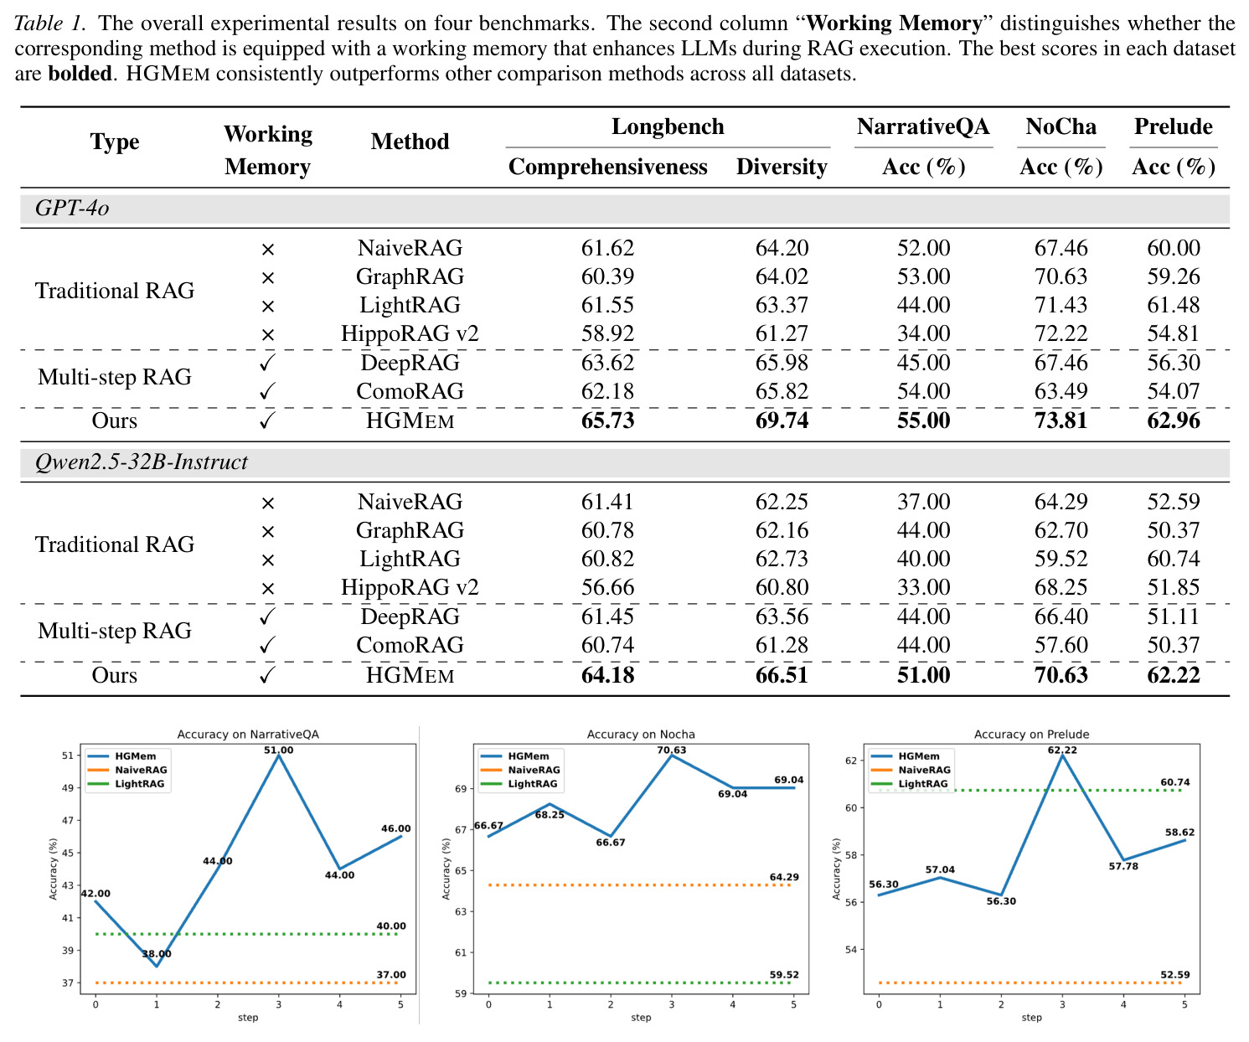Click the checkmark in GPT-4o DeepRAG row
This screenshot has width=1249, height=1042.
[267, 364]
